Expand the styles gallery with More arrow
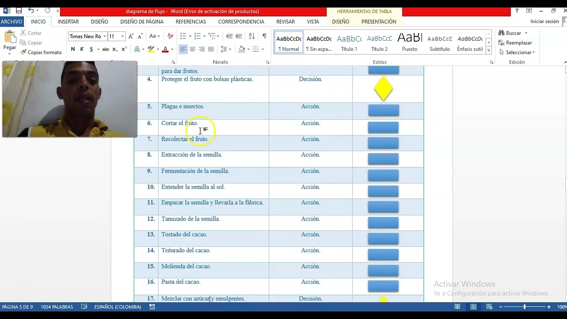The width and height of the screenshot is (567, 319). (x=489, y=51)
